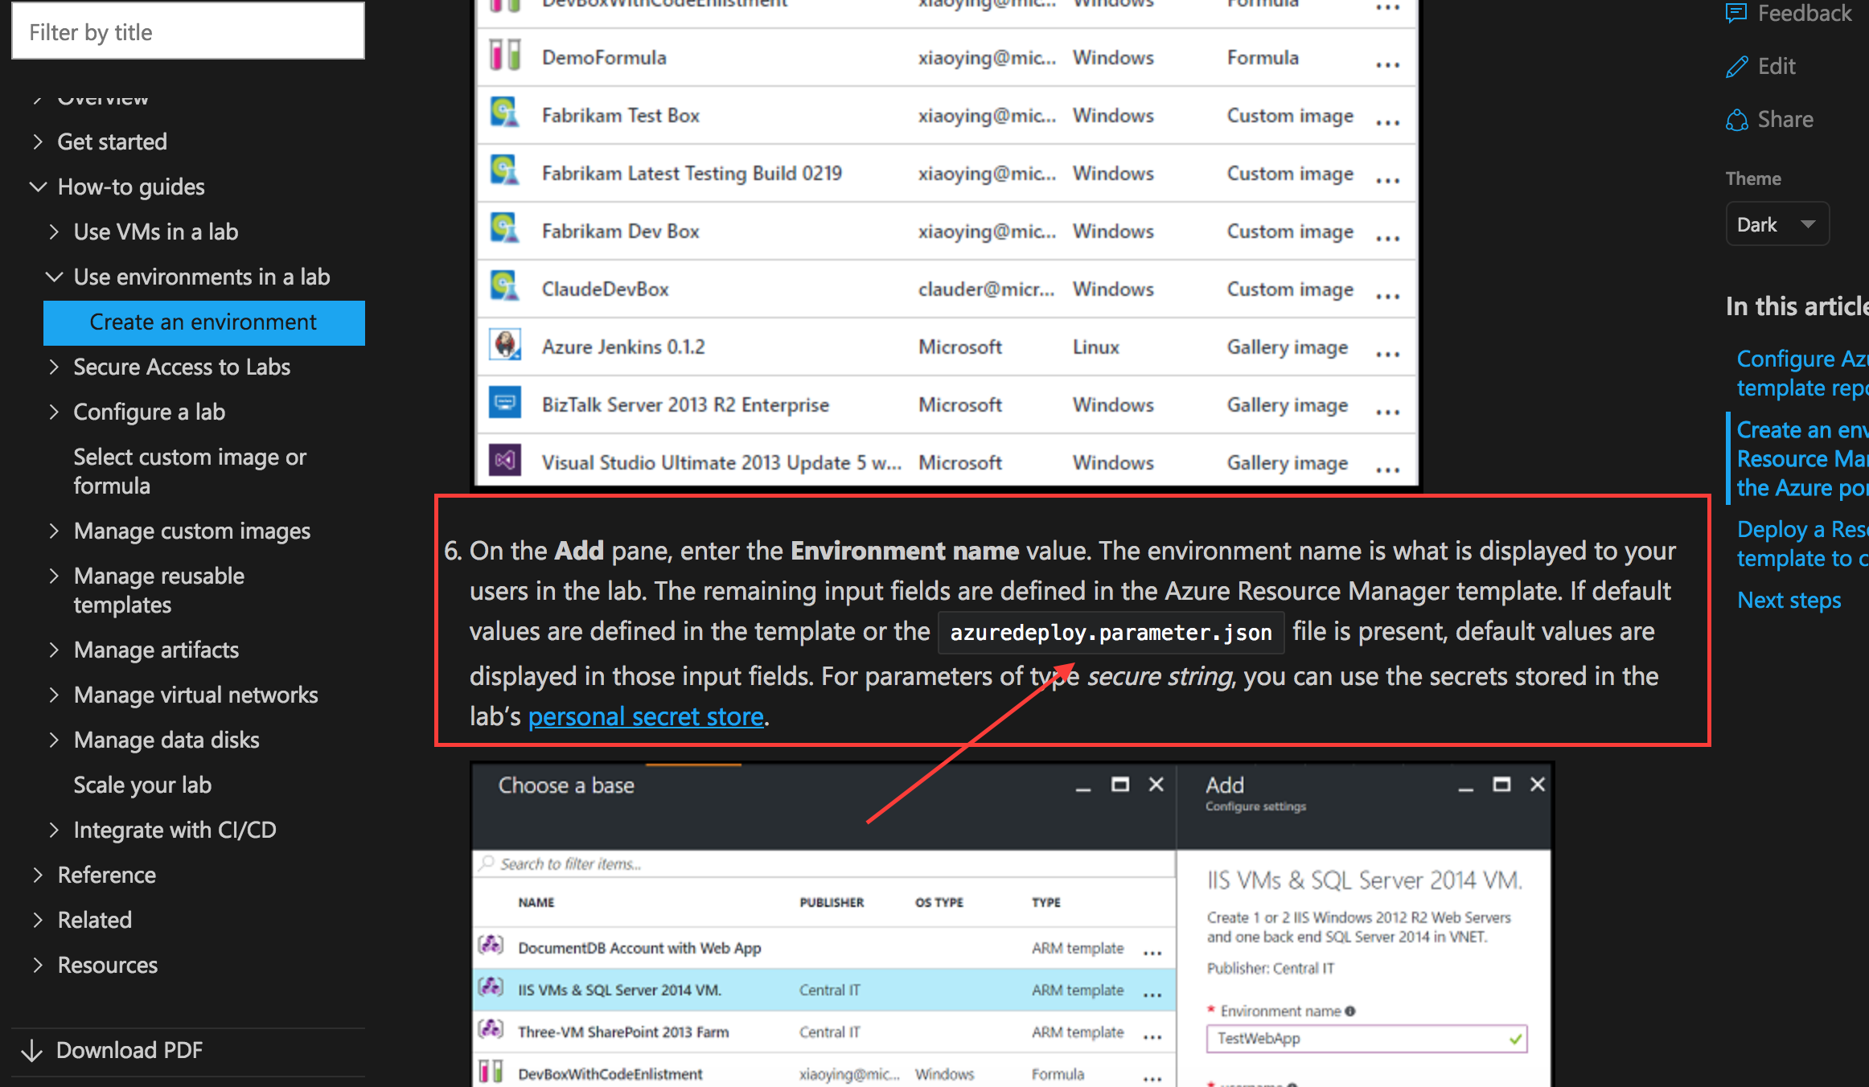Jump to Next steps section
1869x1087 pixels.
(x=1789, y=600)
